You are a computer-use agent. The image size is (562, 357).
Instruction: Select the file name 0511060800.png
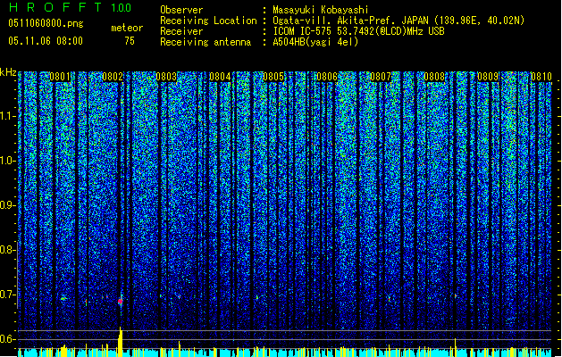pyautogui.click(x=46, y=23)
